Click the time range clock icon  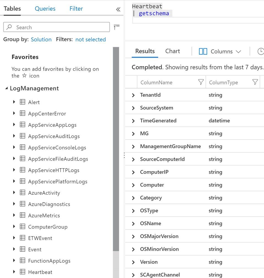261,51
